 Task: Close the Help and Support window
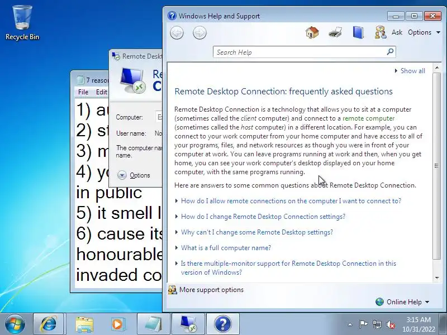(x=432, y=16)
